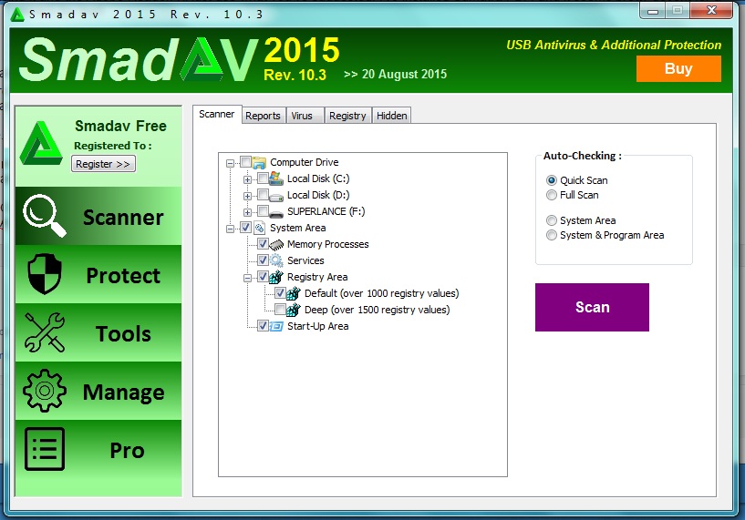Select the Quick Scan radio button
The image size is (745, 520).
[551, 180]
